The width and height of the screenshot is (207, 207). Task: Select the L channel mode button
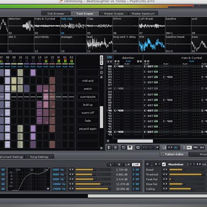pos(111,165)
